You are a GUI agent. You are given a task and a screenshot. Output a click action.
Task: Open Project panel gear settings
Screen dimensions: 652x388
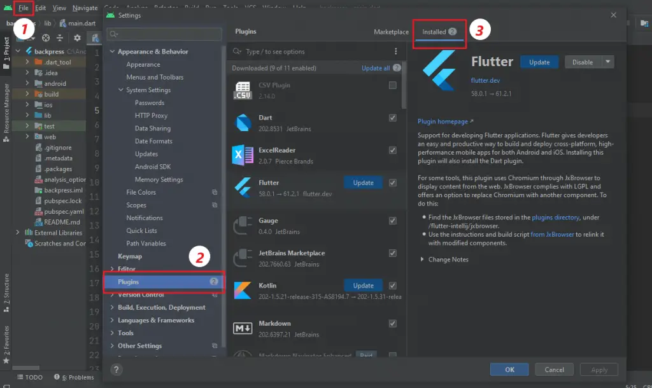click(x=77, y=38)
